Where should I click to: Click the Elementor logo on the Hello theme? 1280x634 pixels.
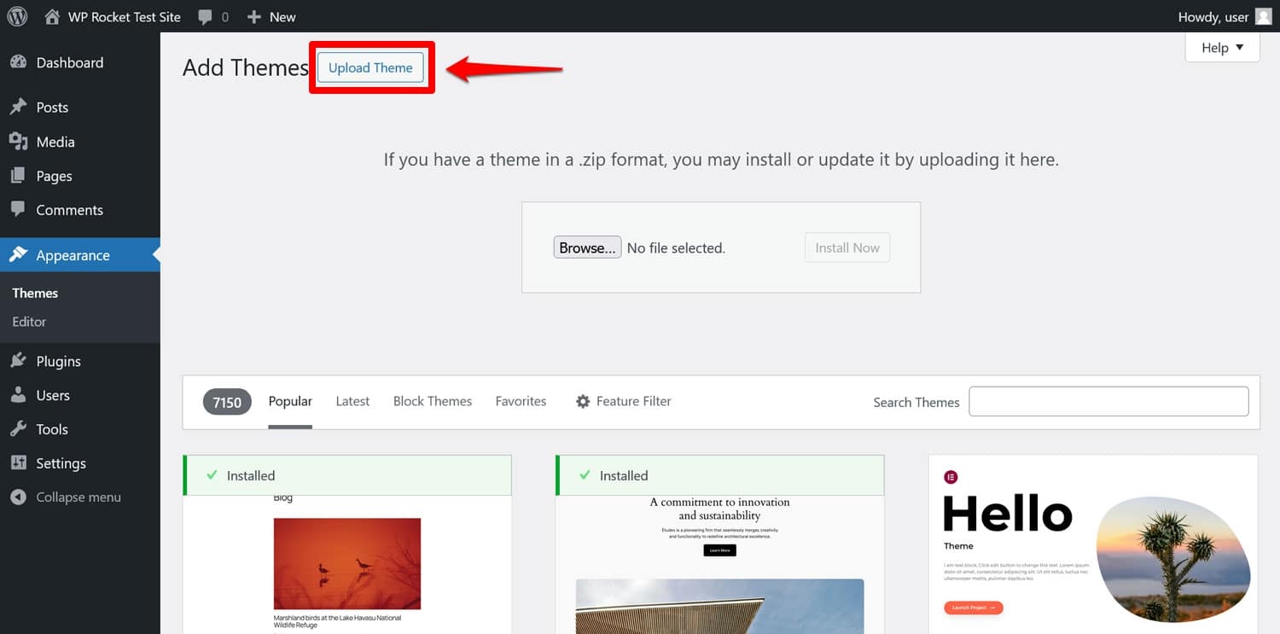click(x=951, y=477)
